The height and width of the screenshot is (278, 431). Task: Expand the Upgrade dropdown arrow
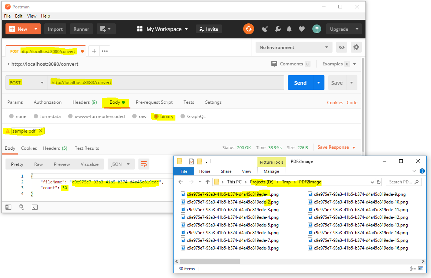click(357, 29)
